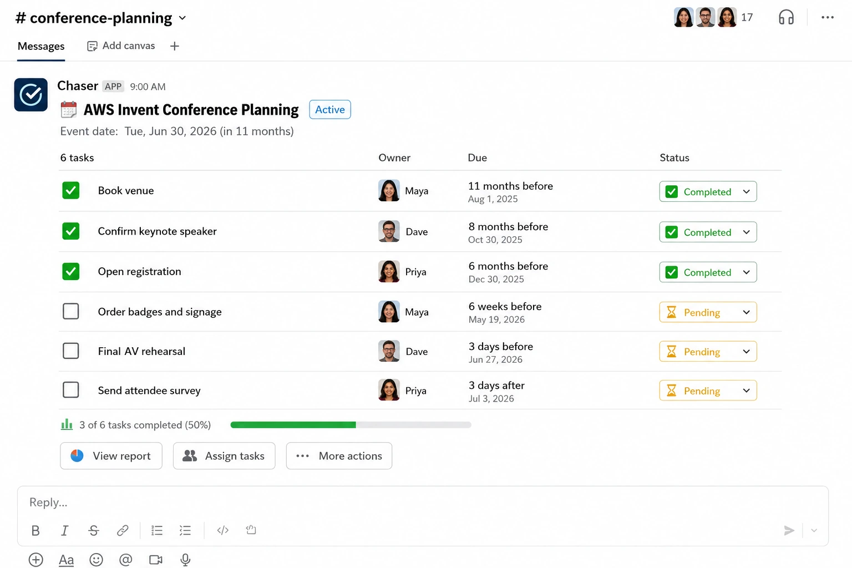The width and height of the screenshot is (852, 568).
Task: Record a video clip
Action: pos(156,560)
